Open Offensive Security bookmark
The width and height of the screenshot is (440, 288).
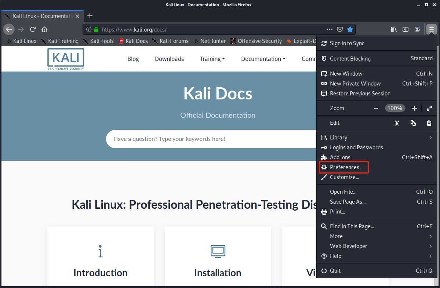256,41
